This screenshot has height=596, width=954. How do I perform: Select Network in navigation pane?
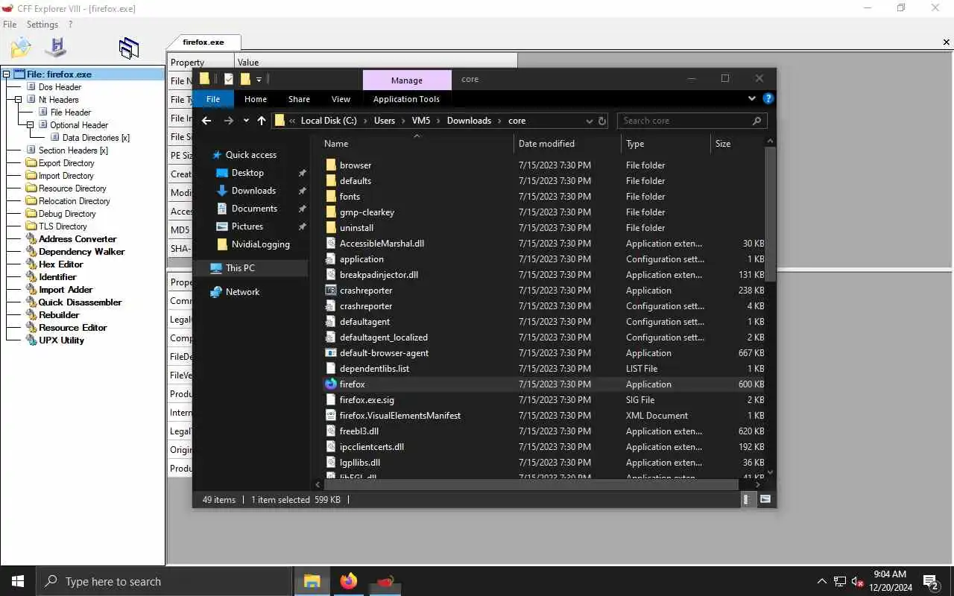[x=242, y=292]
